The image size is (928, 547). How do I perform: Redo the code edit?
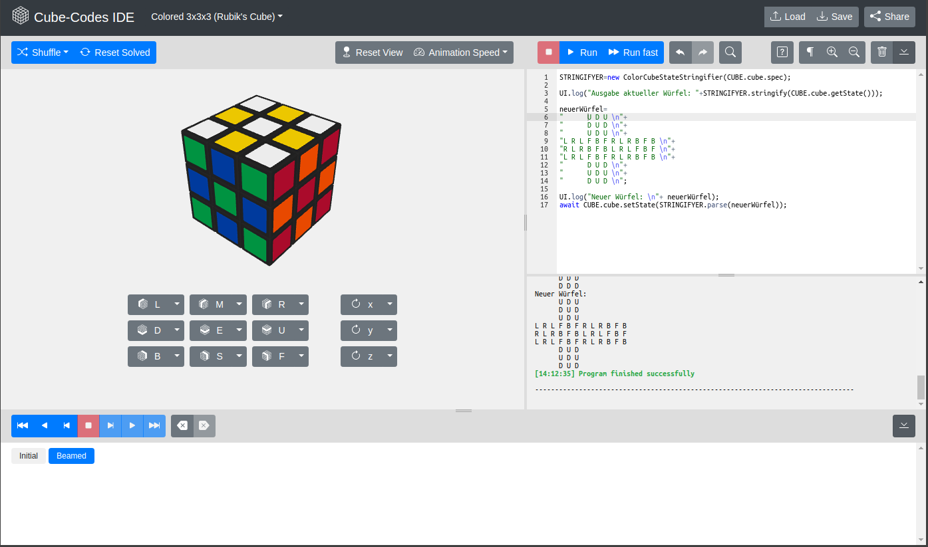coord(702,52)
